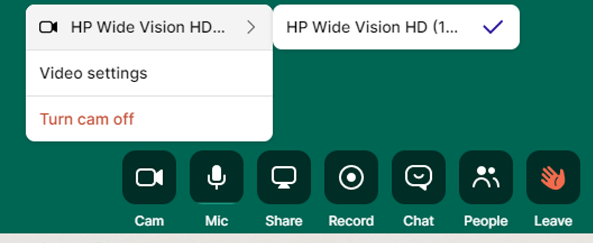Click the Share label text
Image resolution: width=593 pixels, height=243 pixels.
pos(284,221)
